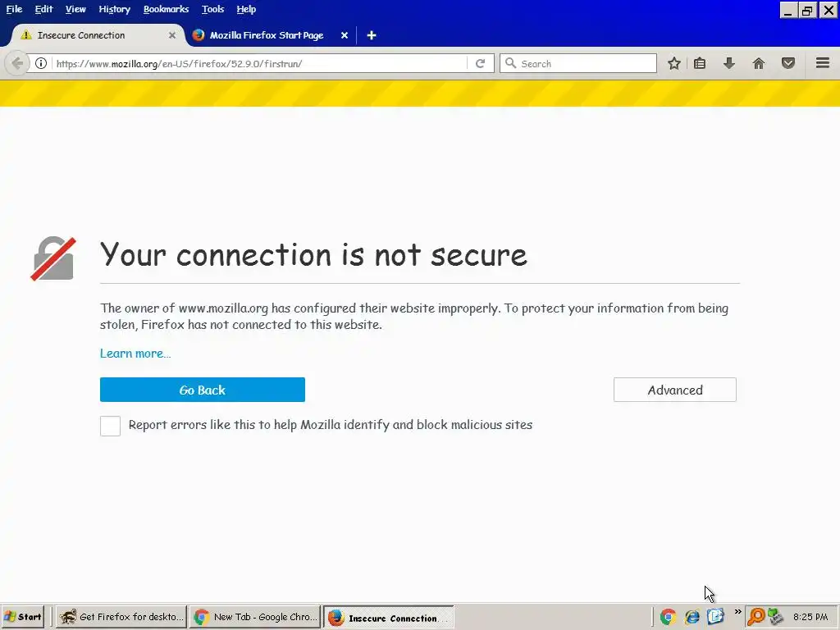Image resolution: width=840 pixels, height=630 pixels.
Task: Open the View menu
Action: [x=75, y=9]
